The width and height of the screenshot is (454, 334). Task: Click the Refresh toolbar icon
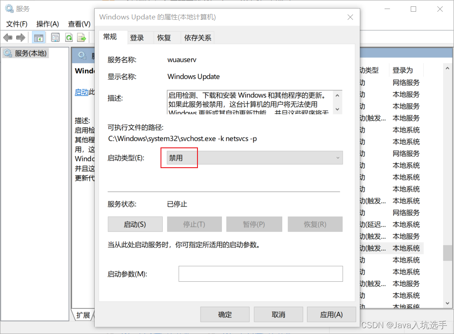69,37
